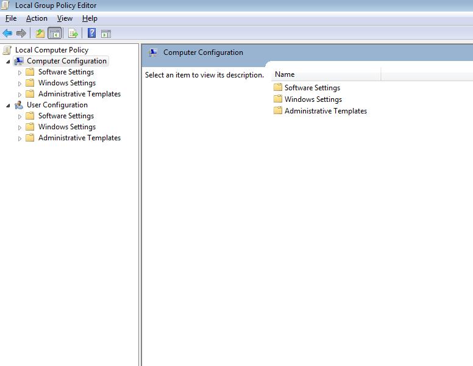Click Computer Configuration icon in right pane header
The width and height of the screenshot is (473, 366).
152,53
